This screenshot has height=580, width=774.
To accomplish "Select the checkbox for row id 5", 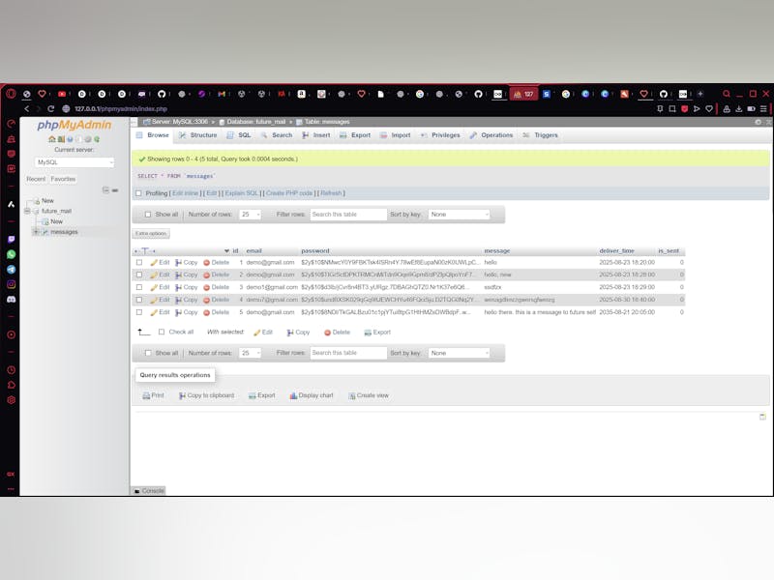I will click(139, 312).
